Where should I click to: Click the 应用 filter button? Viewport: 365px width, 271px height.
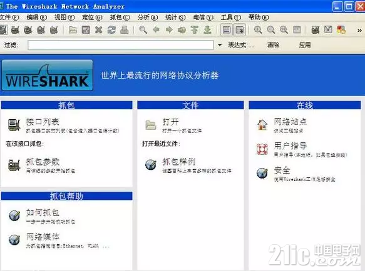(x=305, y=45)
